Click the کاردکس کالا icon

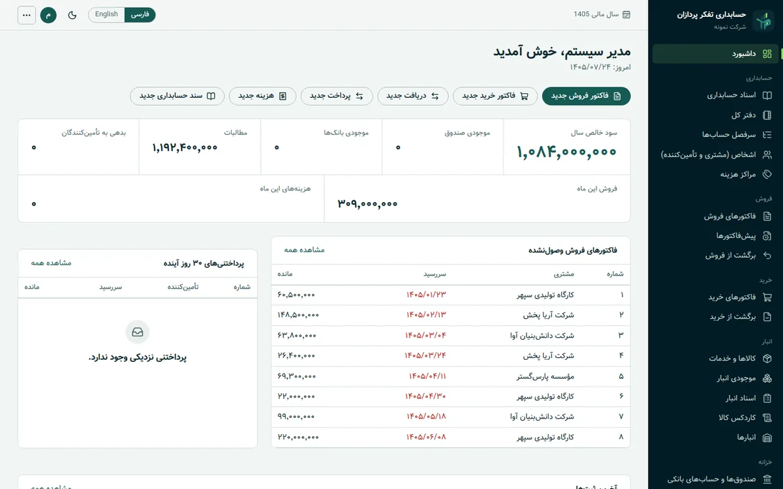click(x=767, y=418)
